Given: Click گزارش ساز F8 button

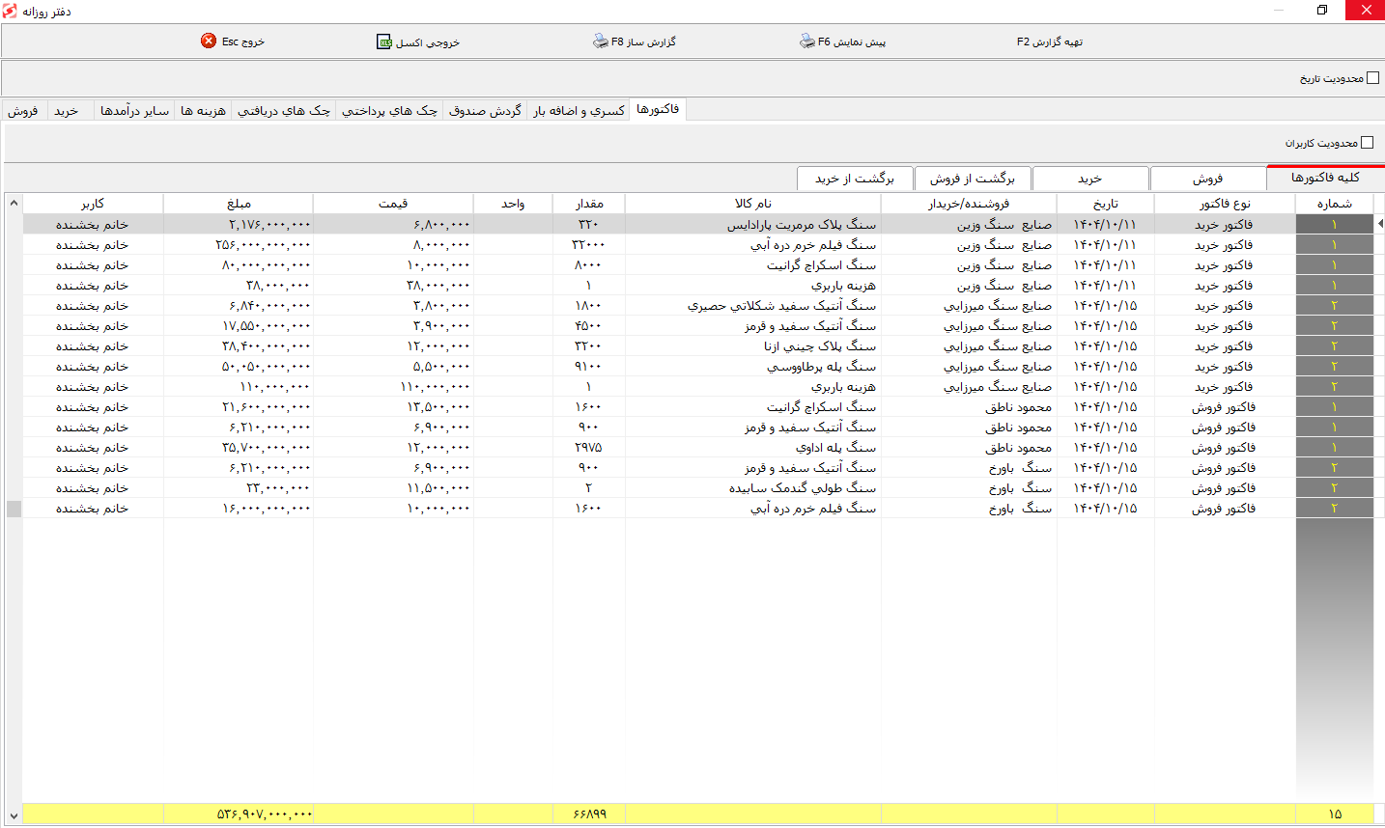Looking at the screenshot, I should point(635,41).
